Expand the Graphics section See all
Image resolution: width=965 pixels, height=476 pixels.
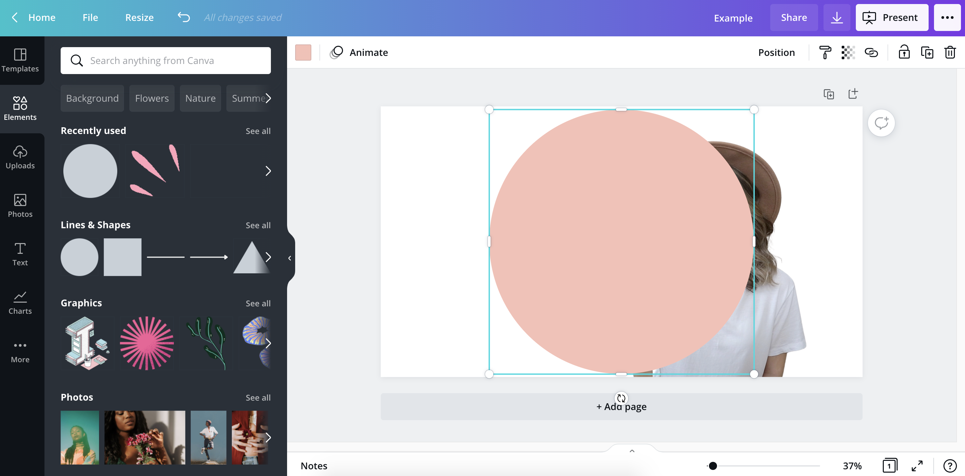tap(258, 303)
